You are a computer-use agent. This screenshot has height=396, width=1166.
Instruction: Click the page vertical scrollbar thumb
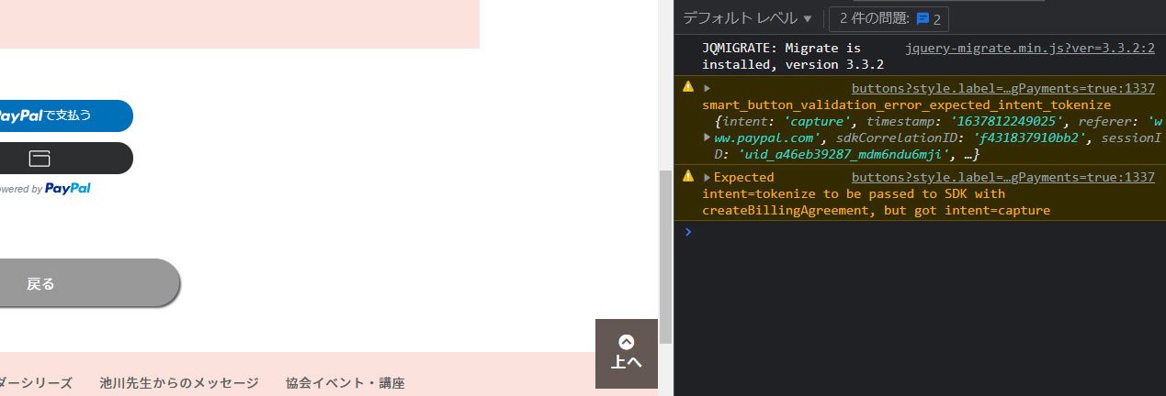pyautogui.click(x=665, y=257)
